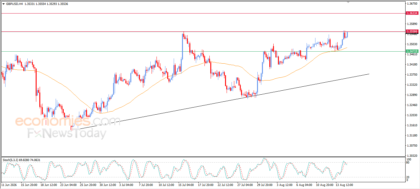Click the stochastic scale value 80
Image resolution: width=420 pixels, height=189 pixels.
point(408,163)
